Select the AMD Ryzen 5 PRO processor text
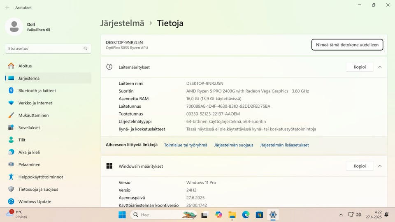The image size is (395, 222). (248, 91)
